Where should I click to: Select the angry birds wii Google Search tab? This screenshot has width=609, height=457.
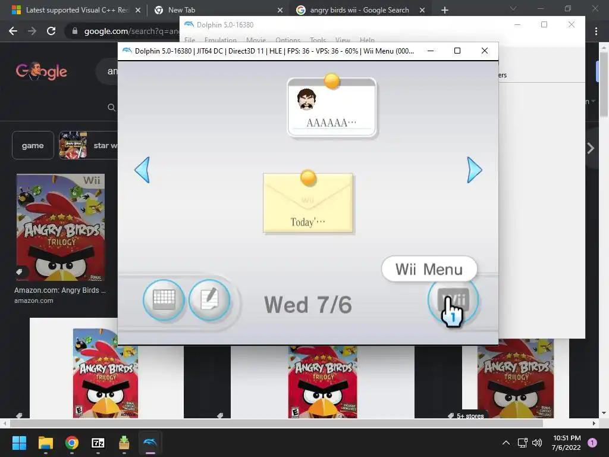pos(360,10)
